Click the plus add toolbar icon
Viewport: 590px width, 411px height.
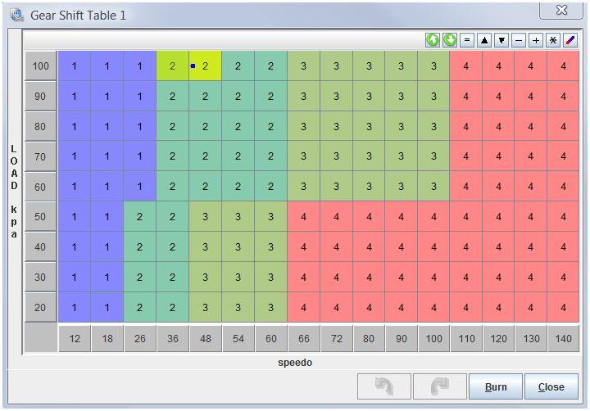point(536,40)
